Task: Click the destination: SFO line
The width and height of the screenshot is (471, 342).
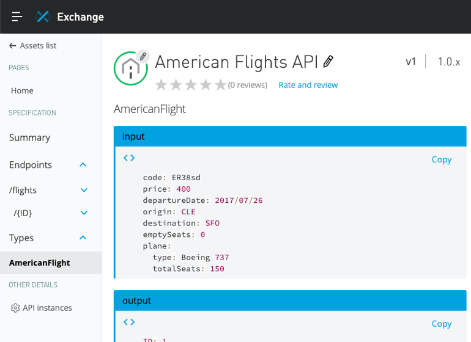Action: pyautogui.click(x=181, y=223)
